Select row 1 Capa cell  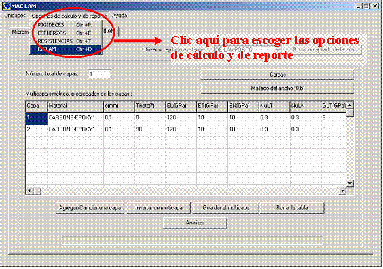click(37, 119)
